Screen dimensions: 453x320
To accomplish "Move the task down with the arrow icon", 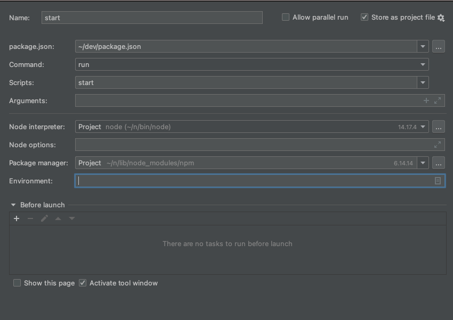I will (x=72, y=218).
